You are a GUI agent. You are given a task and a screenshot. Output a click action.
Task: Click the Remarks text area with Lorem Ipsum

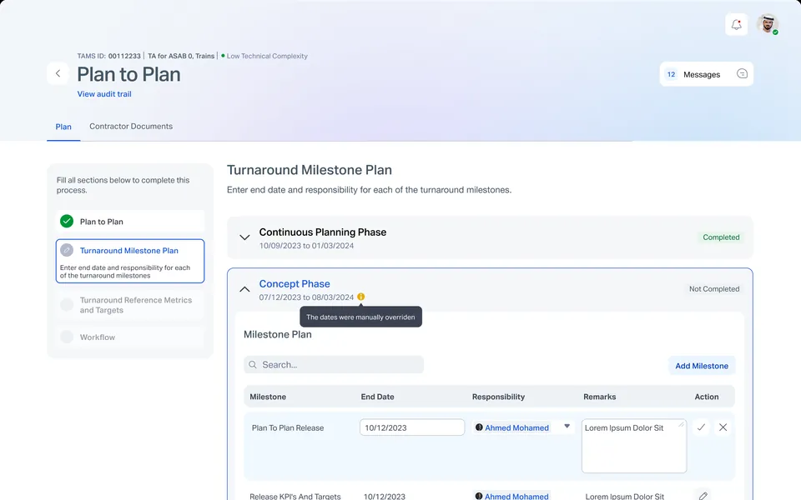(634, 446)
